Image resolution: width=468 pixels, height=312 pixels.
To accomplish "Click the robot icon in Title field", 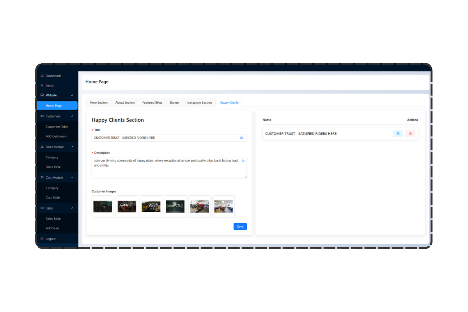I will pyautogui.click(x=241, y=138).
